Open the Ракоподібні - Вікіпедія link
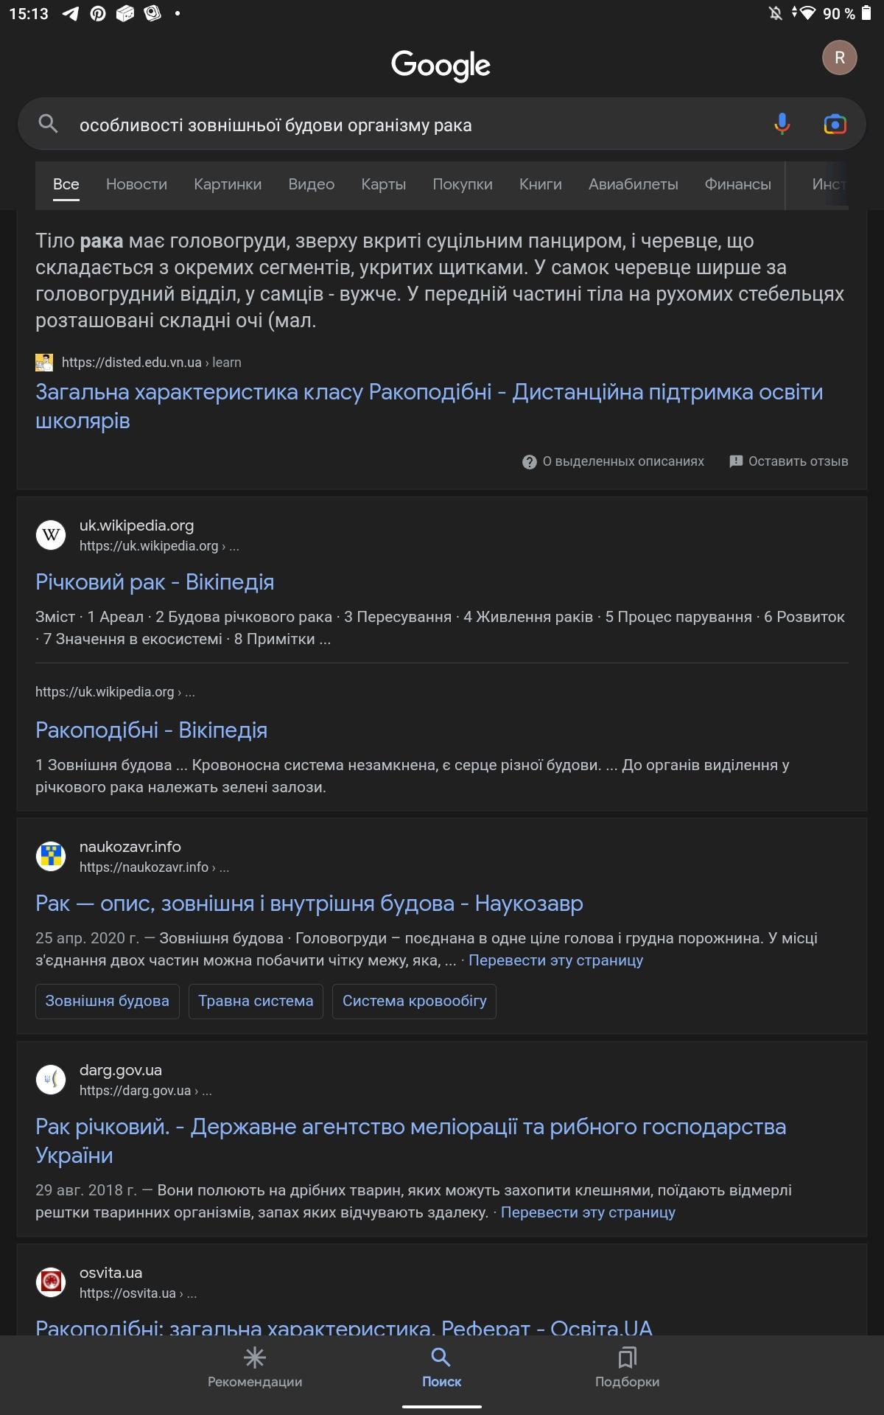The image size is (884, 1415). point(151,730)
